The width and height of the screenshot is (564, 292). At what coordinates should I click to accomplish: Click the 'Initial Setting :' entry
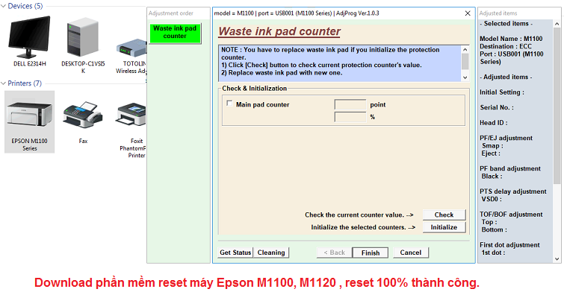click(502, 92)
